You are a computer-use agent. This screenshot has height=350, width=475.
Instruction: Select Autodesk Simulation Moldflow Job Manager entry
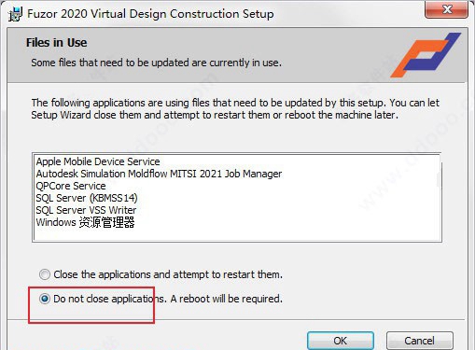[x=159, y=174]
